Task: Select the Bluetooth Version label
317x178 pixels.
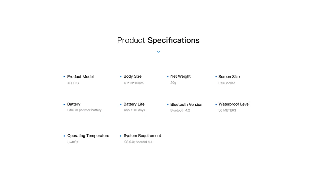Action: 186,104
